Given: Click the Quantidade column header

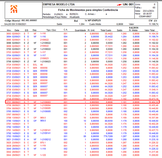Looking at the screenshot, I should 80,30.
